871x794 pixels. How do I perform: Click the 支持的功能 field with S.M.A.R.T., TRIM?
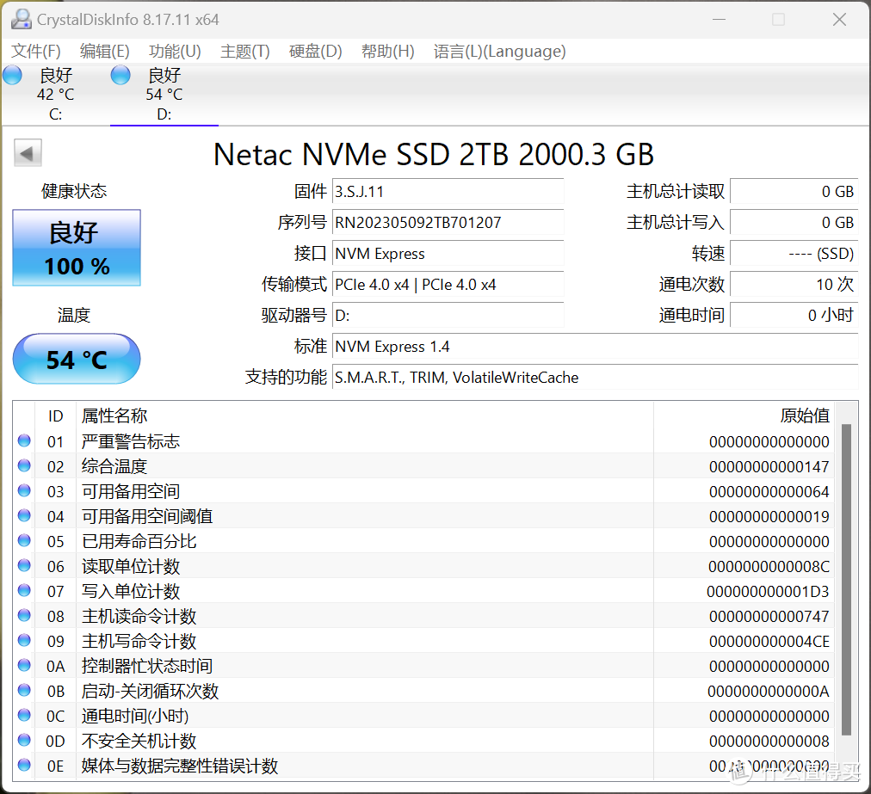595,378
